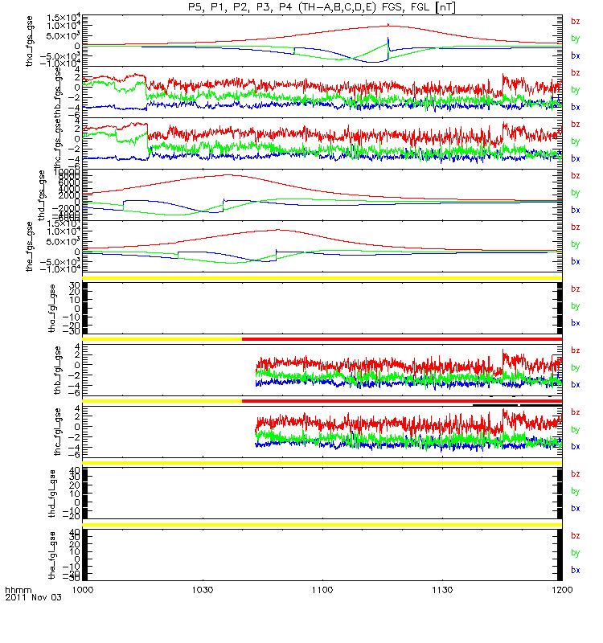
Task: Click the plot title text at top
Action: tap(322, 7)
